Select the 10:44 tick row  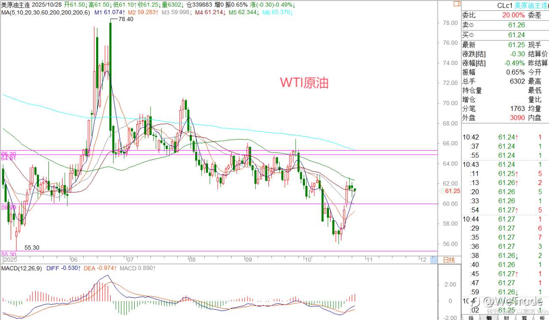click(x=505, y=219)
